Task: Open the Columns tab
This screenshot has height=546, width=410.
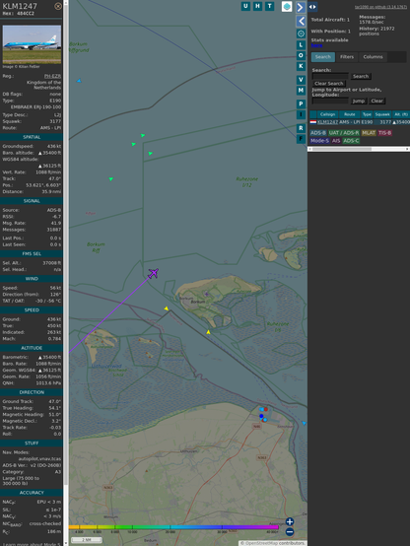Action: tap(373, 57)
